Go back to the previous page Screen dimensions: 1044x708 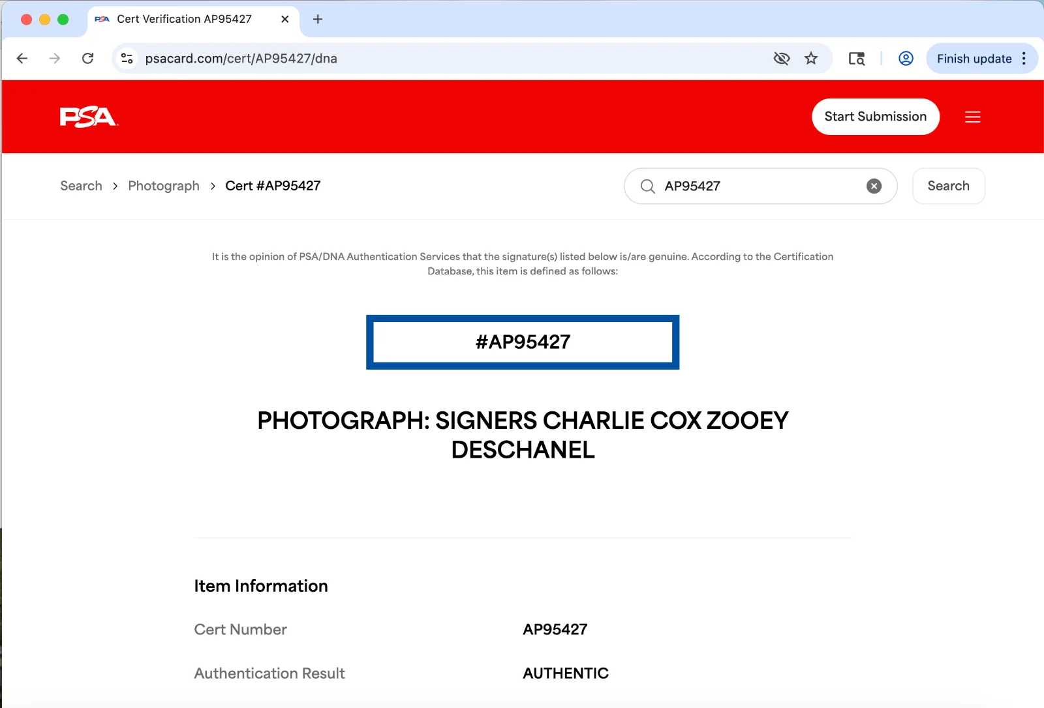coord(22,59)
